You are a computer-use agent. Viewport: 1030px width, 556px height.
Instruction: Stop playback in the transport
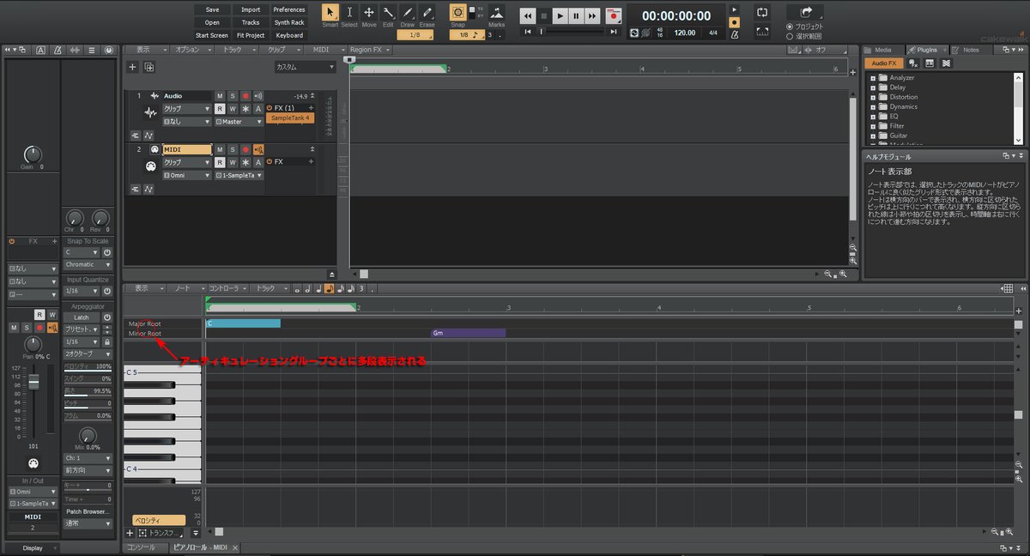tap(543, 15)
